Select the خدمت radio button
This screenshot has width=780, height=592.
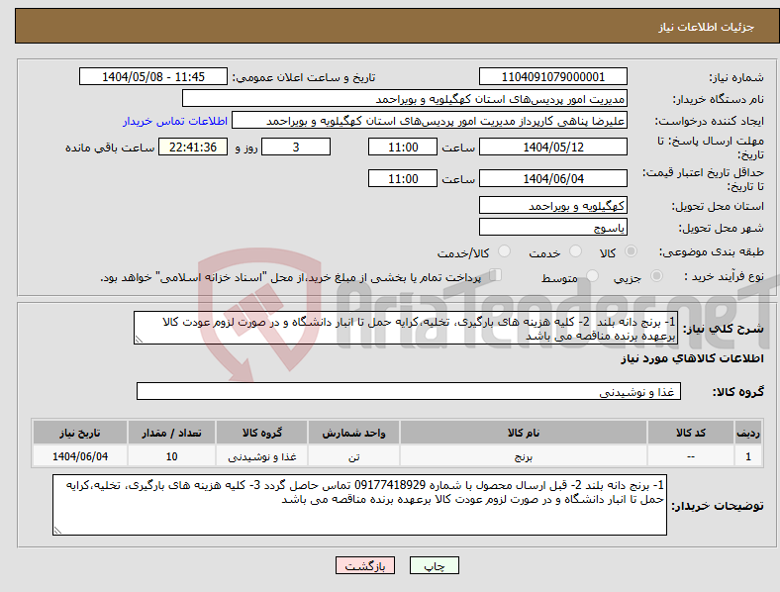click(x=575, y=251)
